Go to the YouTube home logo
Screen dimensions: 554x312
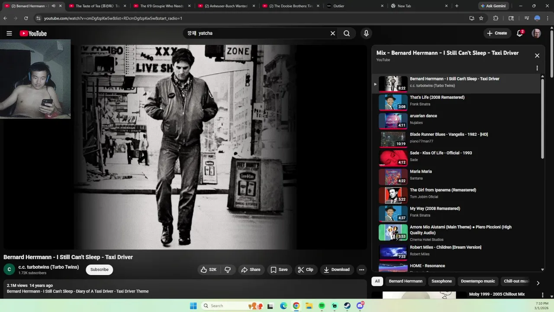33,33
